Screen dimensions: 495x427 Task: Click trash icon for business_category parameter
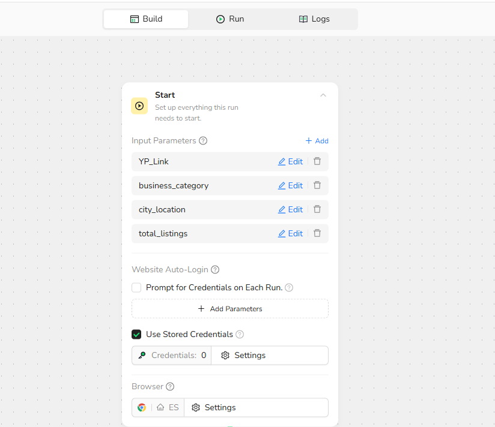317,185
